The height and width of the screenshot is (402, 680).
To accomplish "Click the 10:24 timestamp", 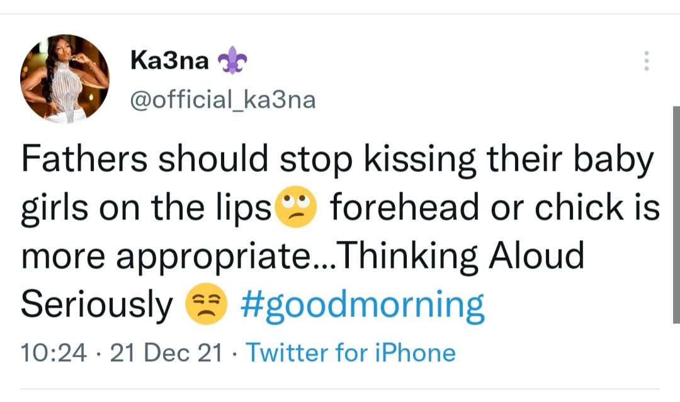I will pyautogui.click(x=53, y=352).
